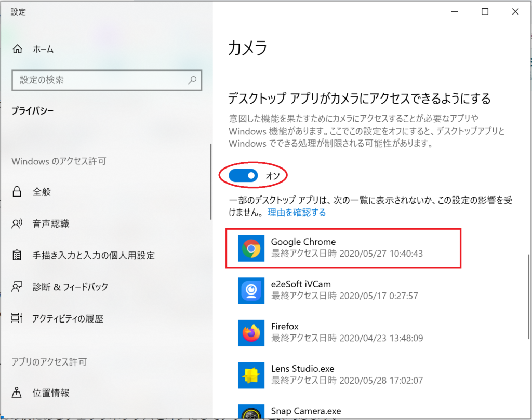Click Firefox last access 2020/04/23 13:48:09
The width and height of the screenshot is (532, 420).
tap(347, 338)
